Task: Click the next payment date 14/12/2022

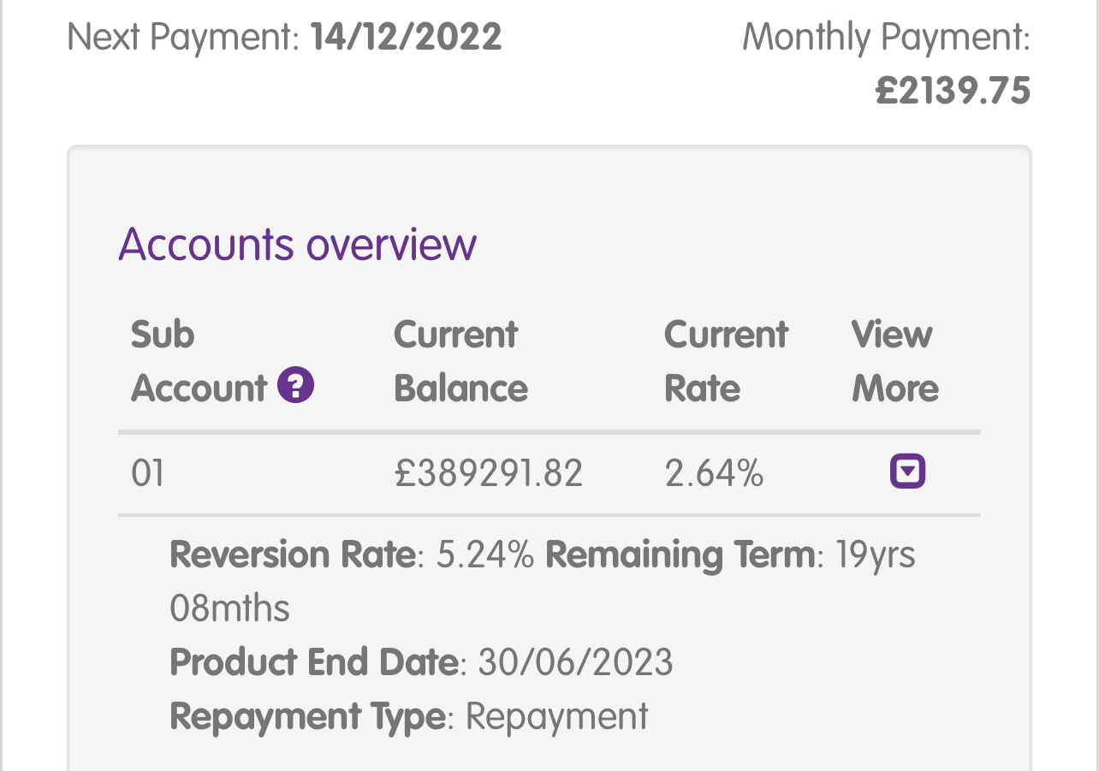Action: pos(406,38)
